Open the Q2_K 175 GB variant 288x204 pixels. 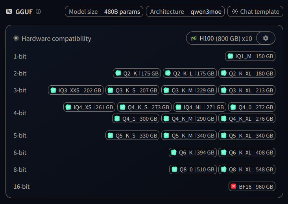point(137,73)
